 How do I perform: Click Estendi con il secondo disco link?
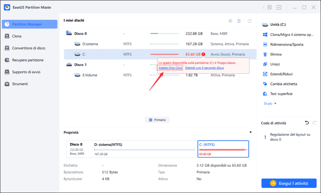[x=204, y=68]
